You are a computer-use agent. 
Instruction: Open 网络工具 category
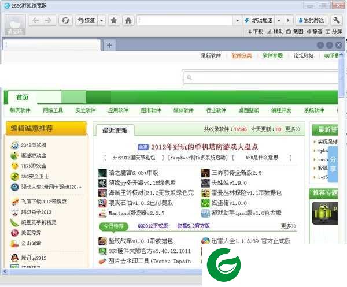click(53, 110)
